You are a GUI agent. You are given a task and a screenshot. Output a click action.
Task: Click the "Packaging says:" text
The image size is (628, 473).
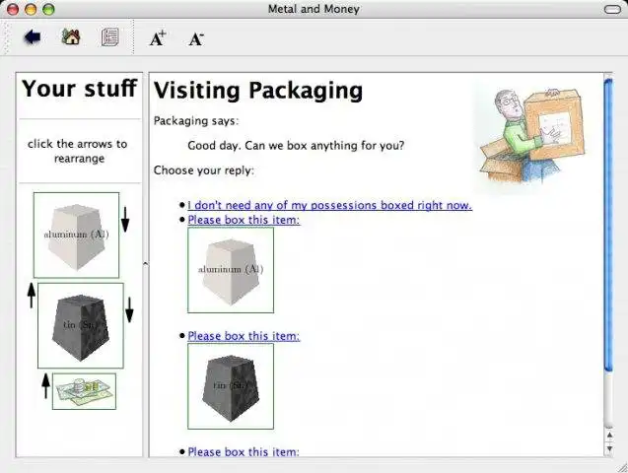(x=196, y=121)
